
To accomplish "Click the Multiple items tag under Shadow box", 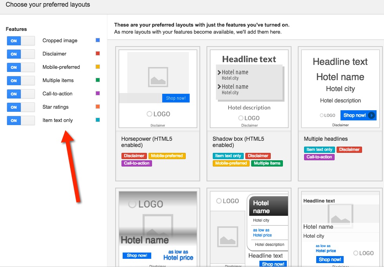I will coord(267,163).
